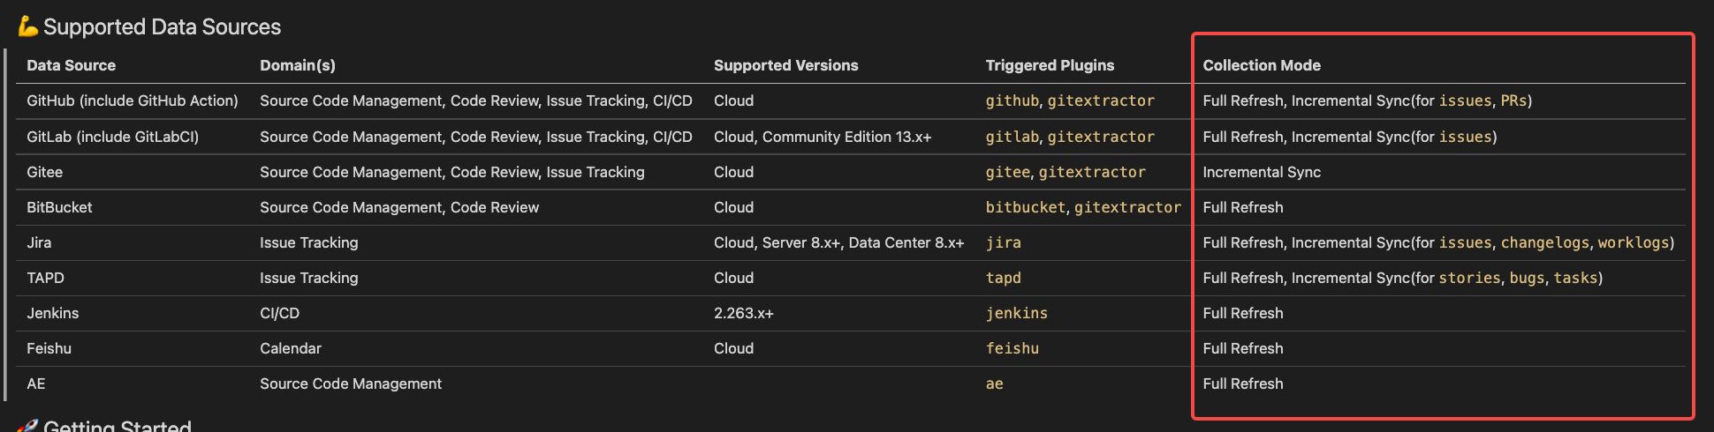This screenshot has width=1714, height=432.
Task: Click the jira plugin link
Action: 1003,242
